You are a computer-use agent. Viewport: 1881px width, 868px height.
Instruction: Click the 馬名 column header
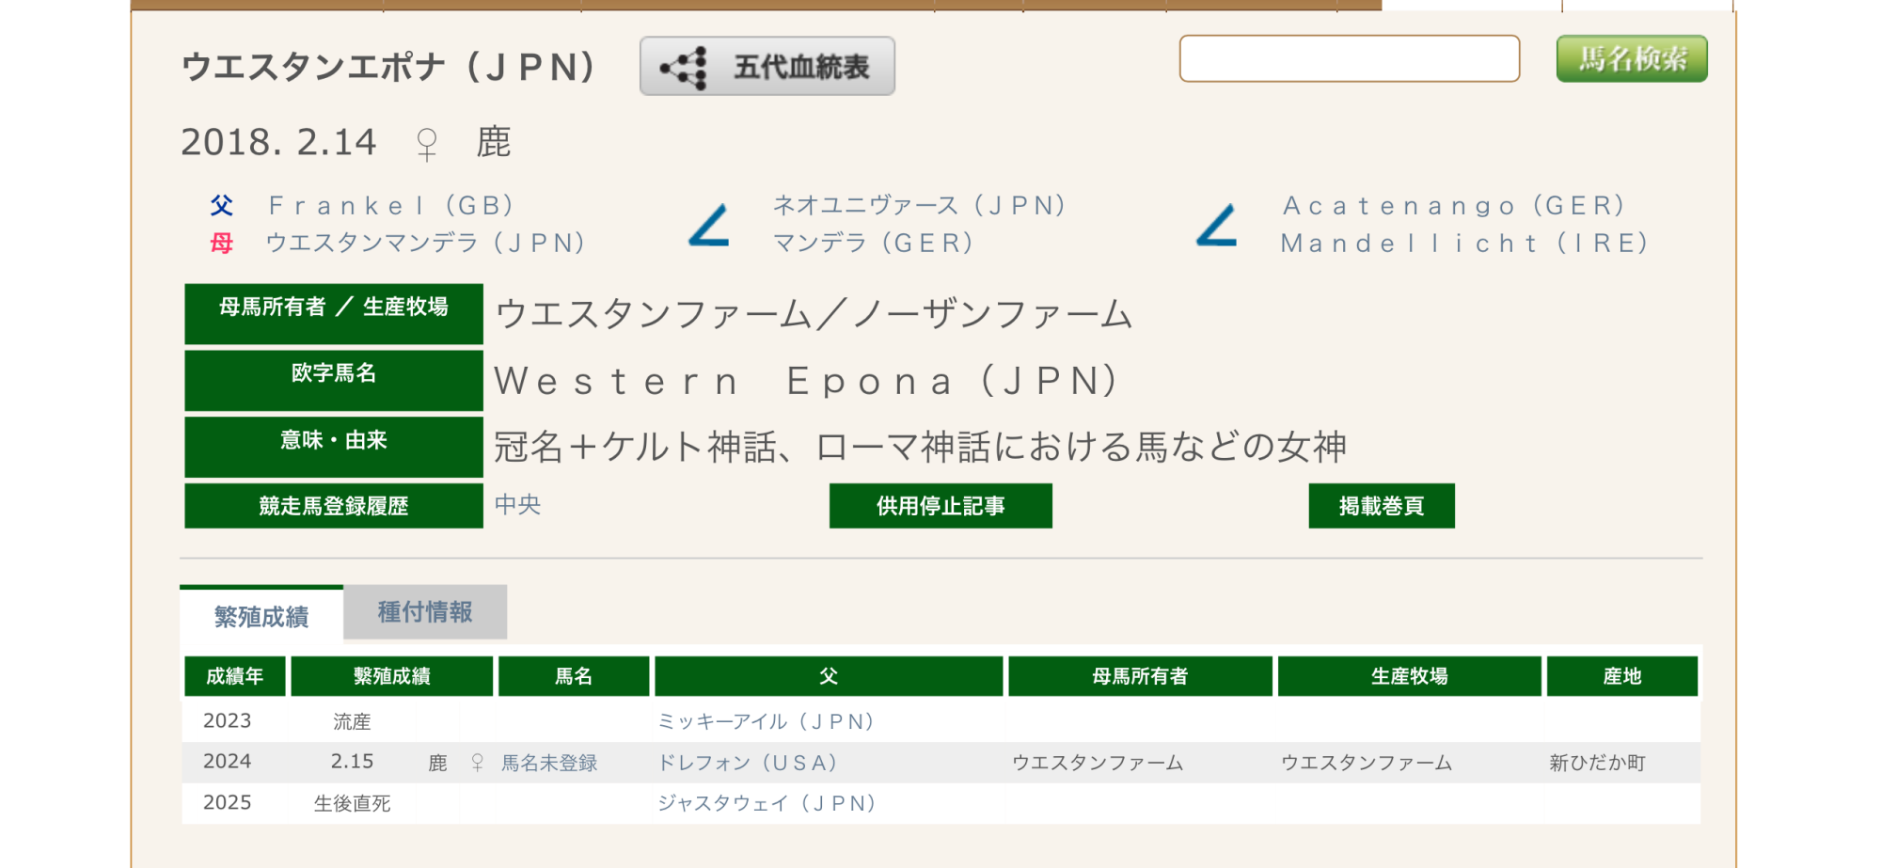(574, 676)
